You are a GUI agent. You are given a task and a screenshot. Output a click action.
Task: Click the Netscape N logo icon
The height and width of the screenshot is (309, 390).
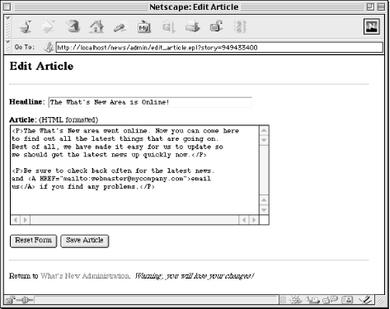tap(372, 26)
